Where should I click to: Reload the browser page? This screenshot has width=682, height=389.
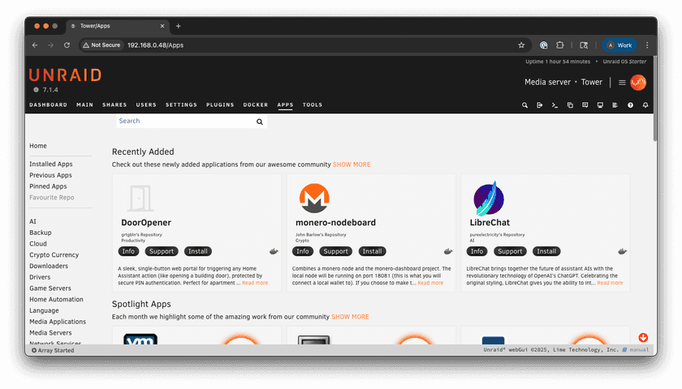67,45
